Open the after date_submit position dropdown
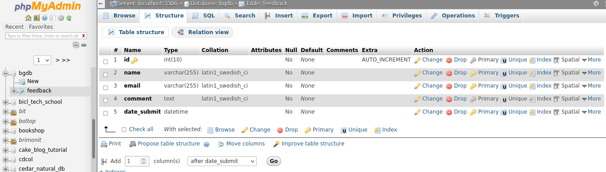606x172 pixels. tap(222, 161)
